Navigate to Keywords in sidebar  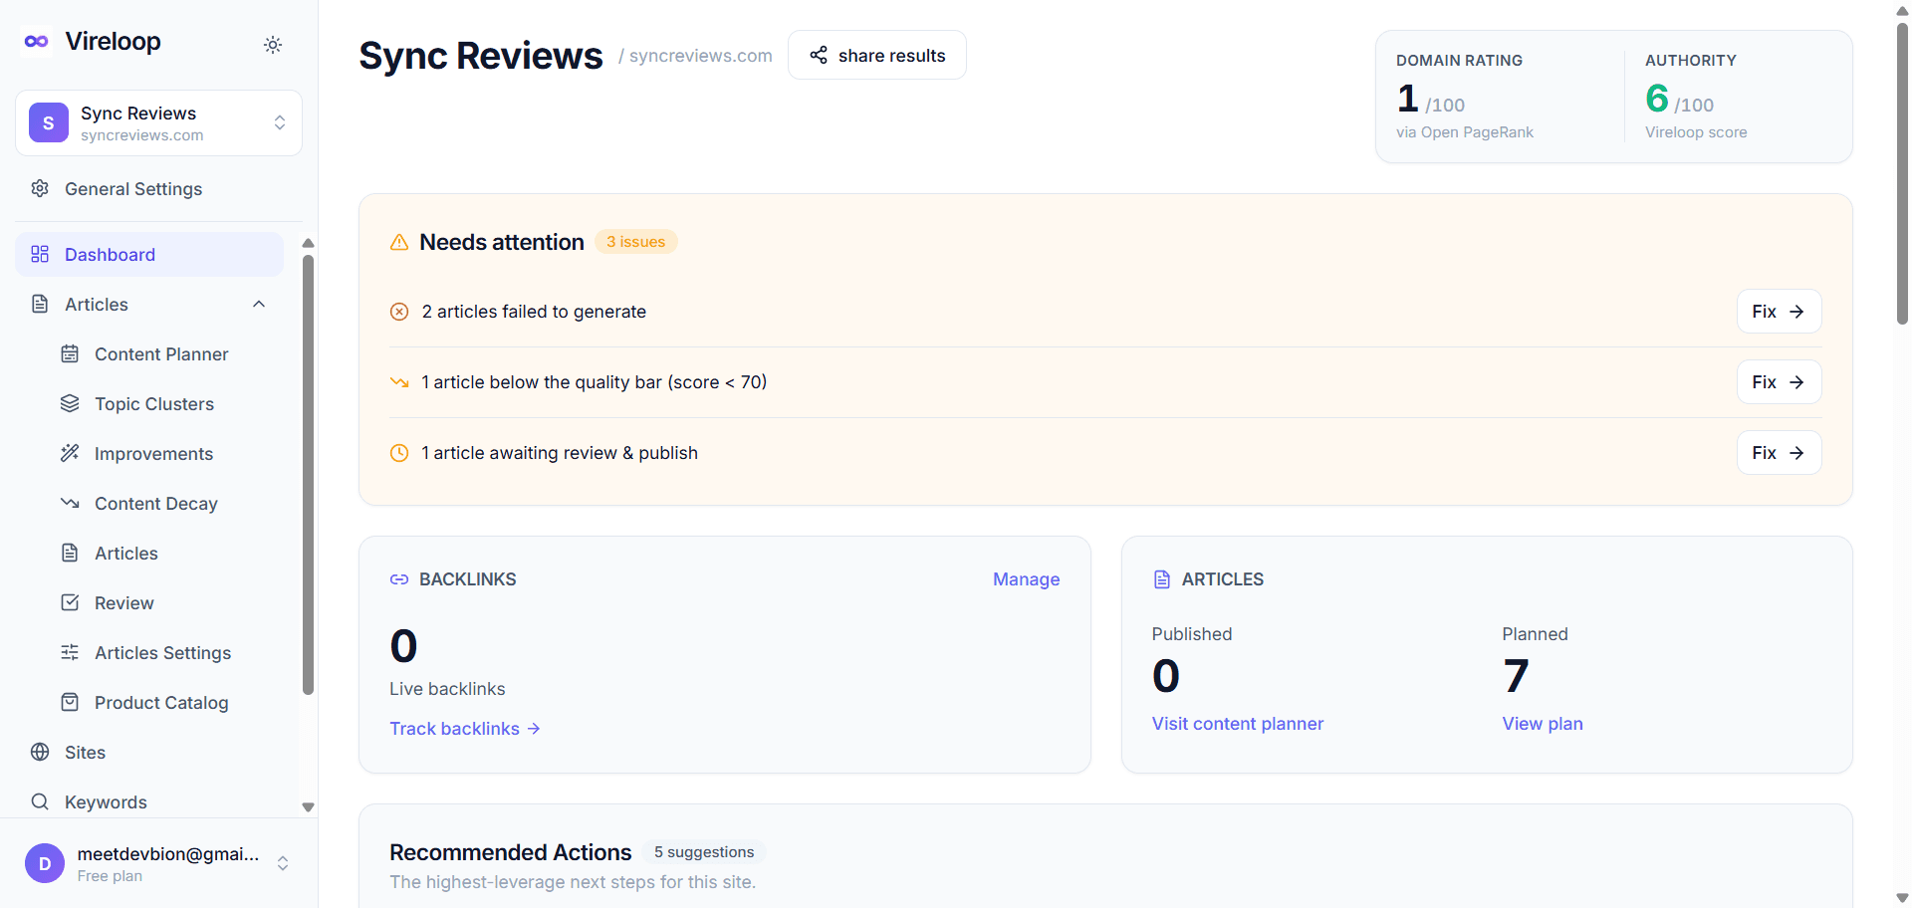106,802
